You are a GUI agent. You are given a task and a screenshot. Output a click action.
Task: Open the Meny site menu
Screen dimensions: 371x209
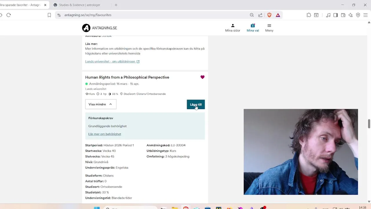[269, 28]
